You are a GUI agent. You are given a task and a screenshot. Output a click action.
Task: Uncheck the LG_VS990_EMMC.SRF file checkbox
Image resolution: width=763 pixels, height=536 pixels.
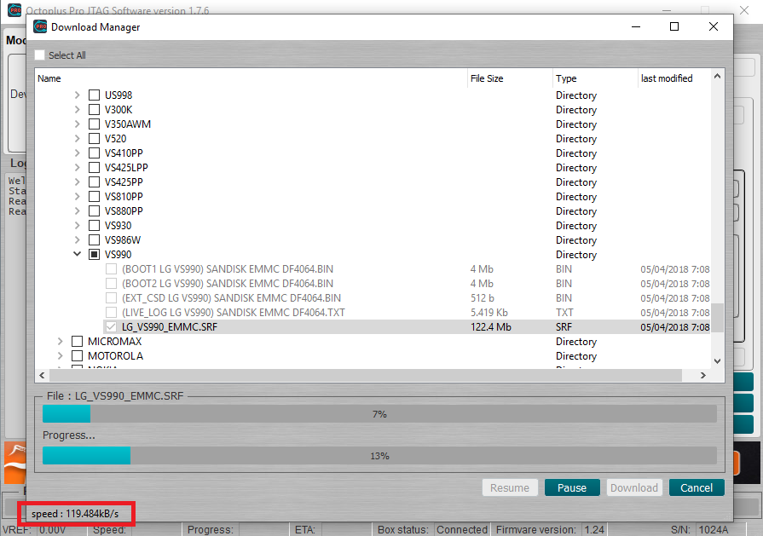pos(112,327)
